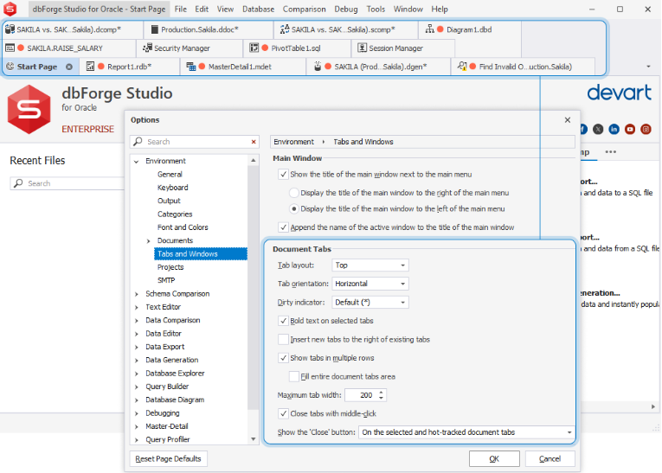Open the LinkedIn social icon

[x=614, y=129]
